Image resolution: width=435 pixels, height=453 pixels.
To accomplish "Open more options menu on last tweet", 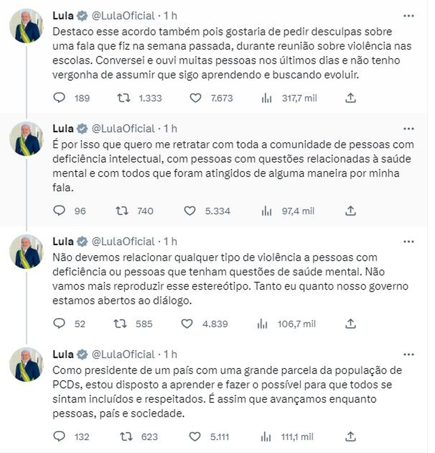I will 409,355.
